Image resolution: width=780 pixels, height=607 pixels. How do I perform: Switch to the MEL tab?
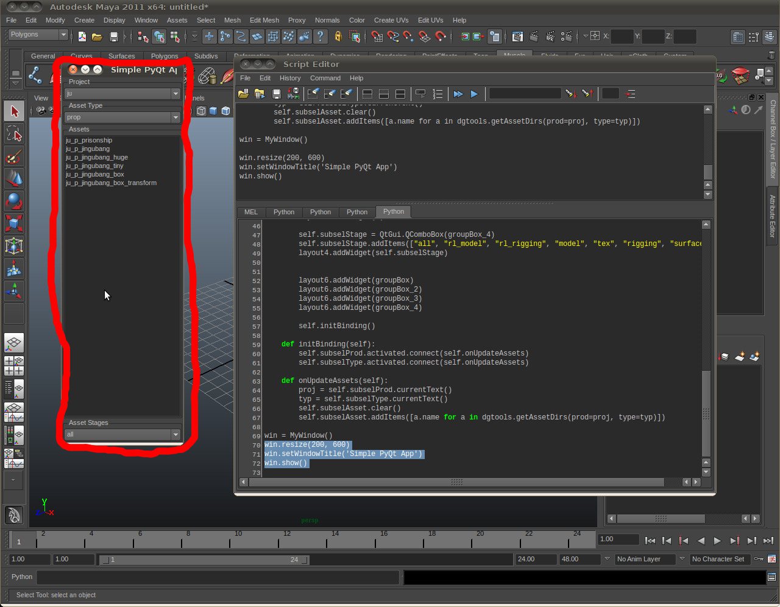tap(251, 212)
